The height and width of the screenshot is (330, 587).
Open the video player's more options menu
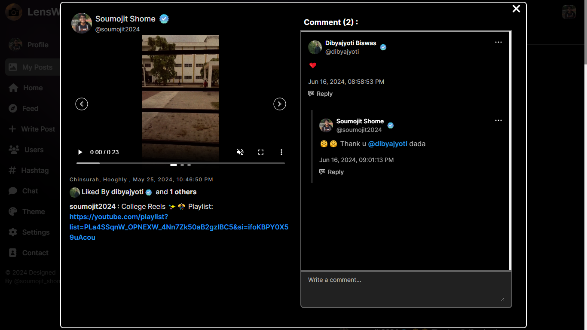pyautogui.click(x=281, y=152)
